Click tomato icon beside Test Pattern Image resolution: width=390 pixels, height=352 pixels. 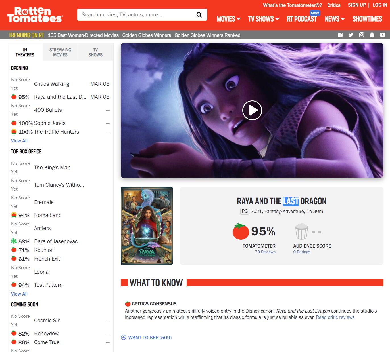[14, 285]
